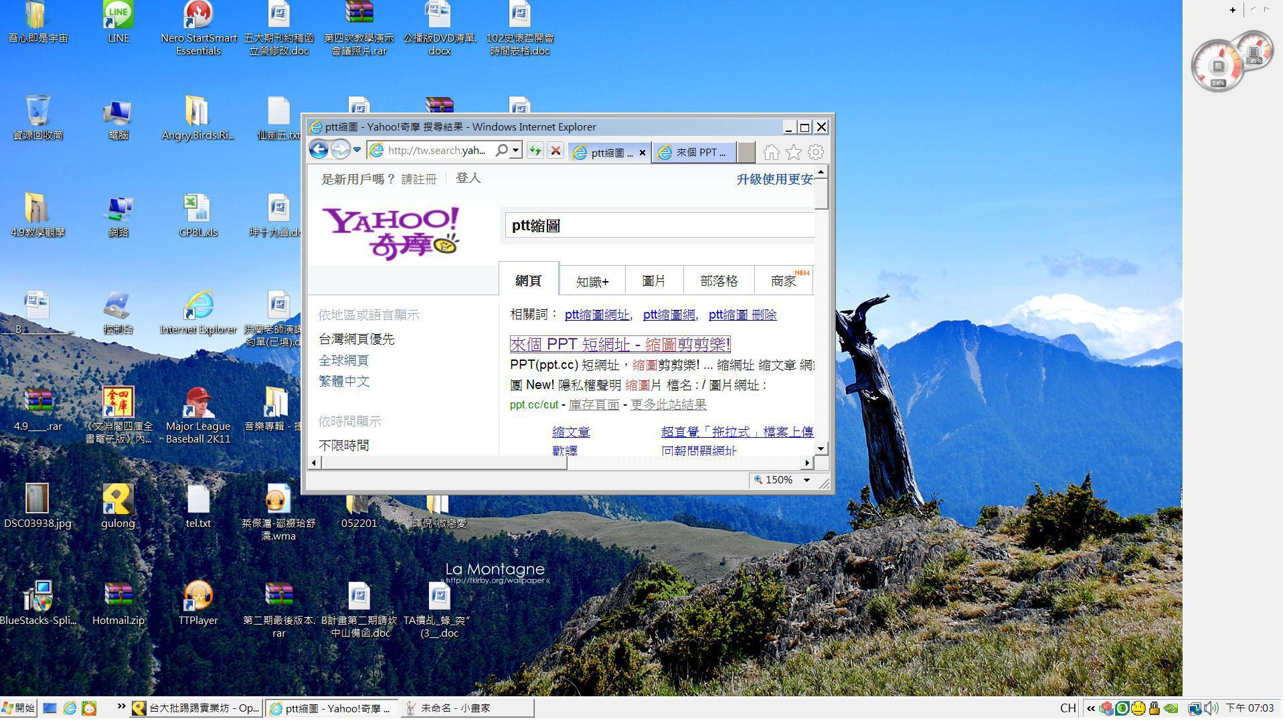Click the IE back navigation arrow
The height and width of the screenshot is (723, 1285).
319,150
